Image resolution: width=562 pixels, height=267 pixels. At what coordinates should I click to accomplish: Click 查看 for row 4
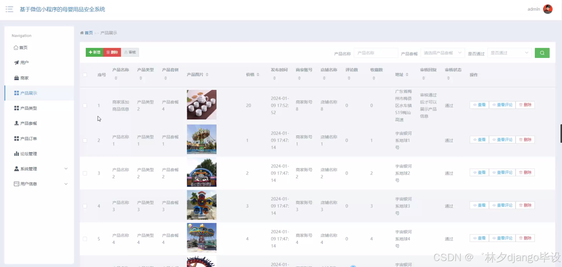click(479, 205)
